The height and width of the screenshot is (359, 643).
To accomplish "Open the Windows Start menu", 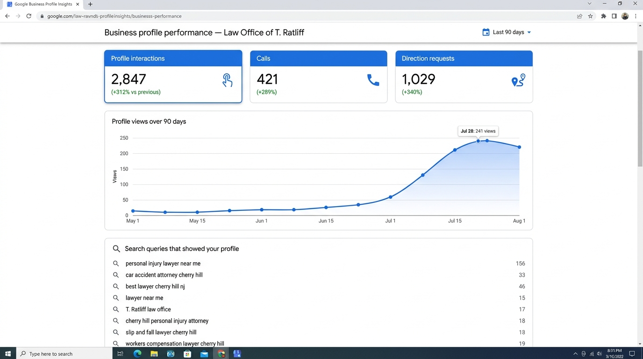I will click(x=7, y=354).
